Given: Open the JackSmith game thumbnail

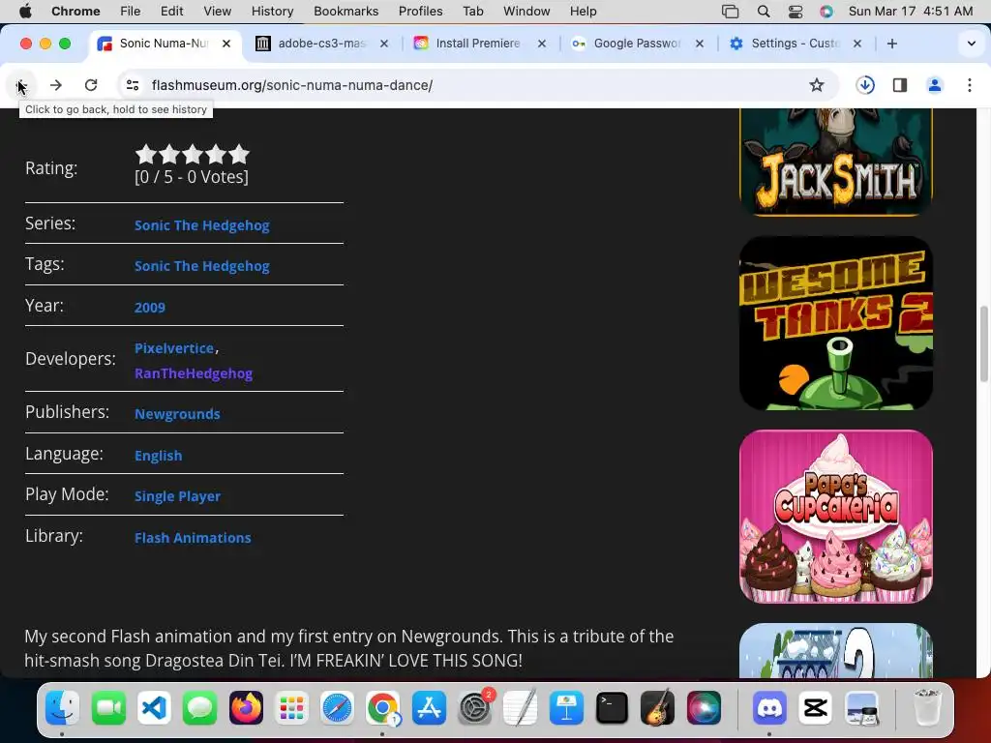Looking at the screenshot, I should (836, 162).
